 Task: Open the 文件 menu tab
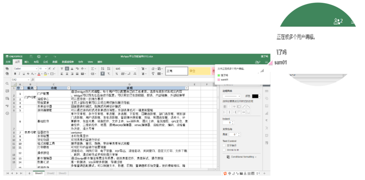[x=8, y=62]
